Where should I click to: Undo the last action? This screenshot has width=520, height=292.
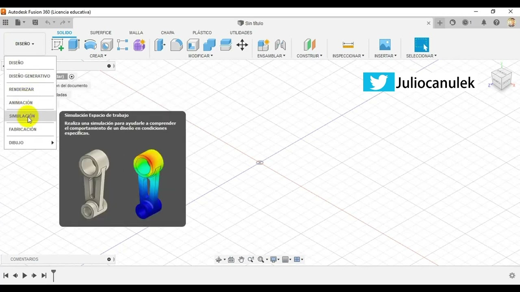click(48, 23)
